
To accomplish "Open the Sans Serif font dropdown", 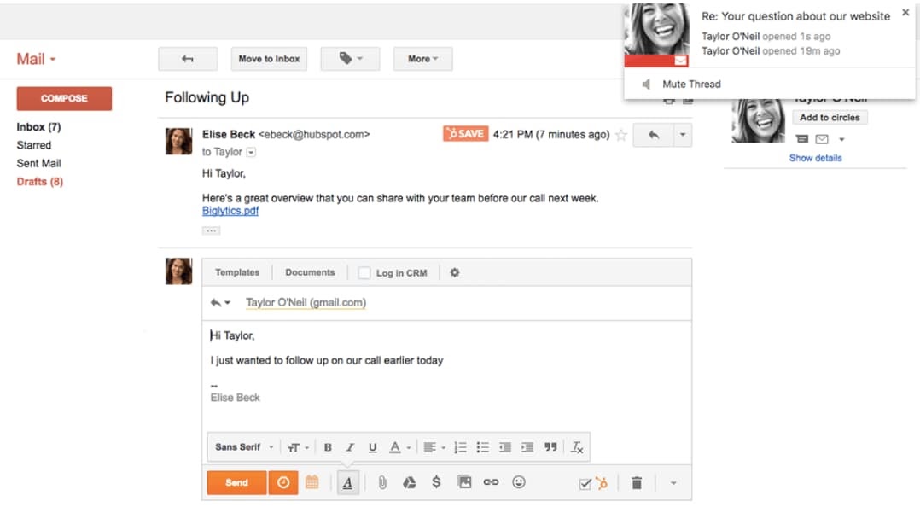I will coord(244,447).
